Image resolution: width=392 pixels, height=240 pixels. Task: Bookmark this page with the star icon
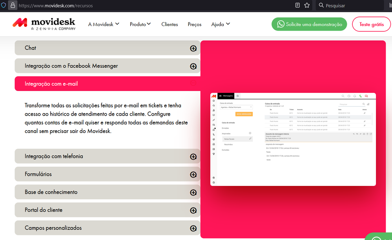coord(307,5)
